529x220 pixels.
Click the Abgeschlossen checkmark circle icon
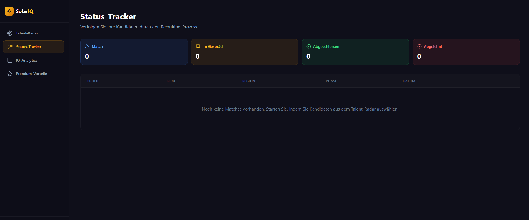tap(309, 46)
